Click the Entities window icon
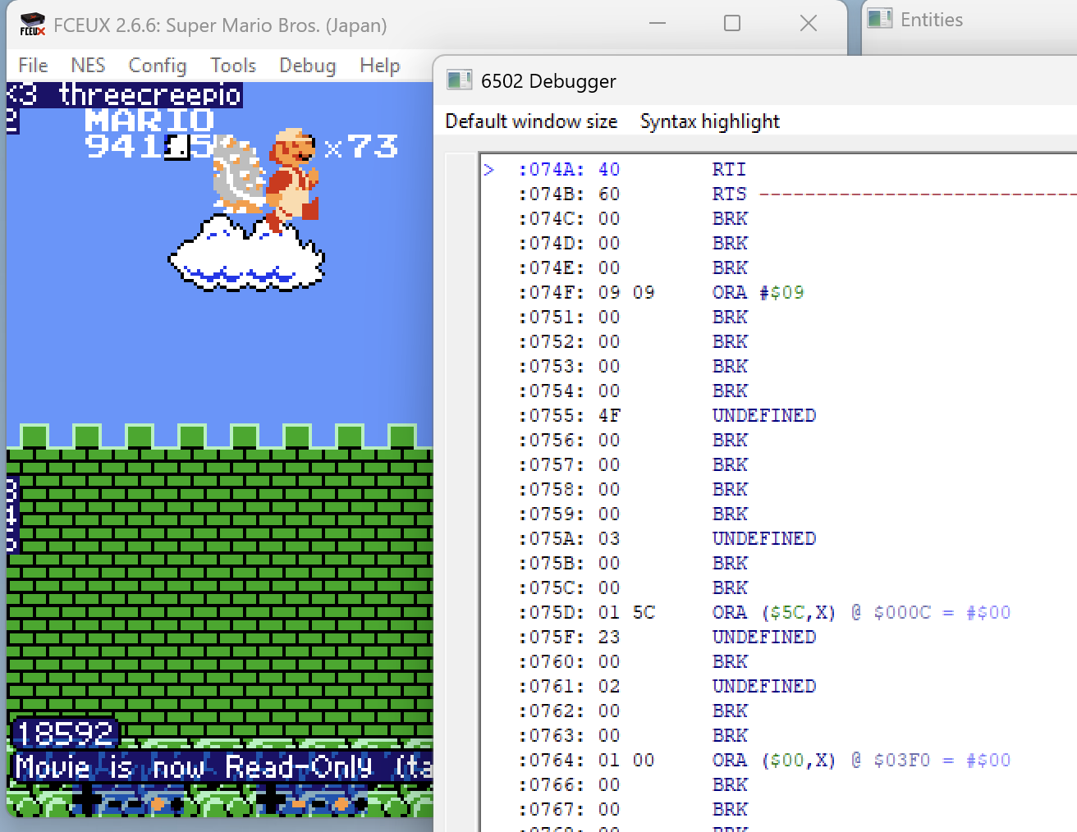The height and width of the screenshot is (832, 1077). pyautogui.click(x=879, y=19)
